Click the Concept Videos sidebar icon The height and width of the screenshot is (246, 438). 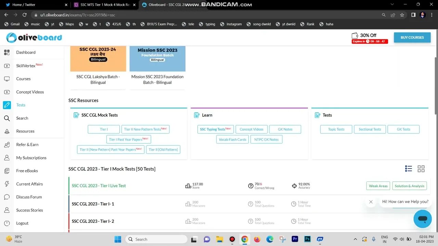click(7, 92)
